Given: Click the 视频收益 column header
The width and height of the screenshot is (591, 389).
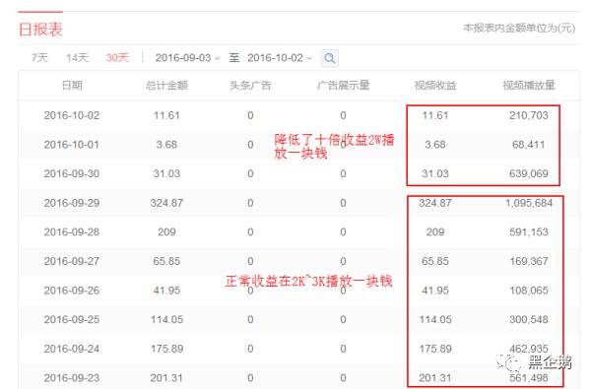Looking at the screenshot, I should 435,86.
